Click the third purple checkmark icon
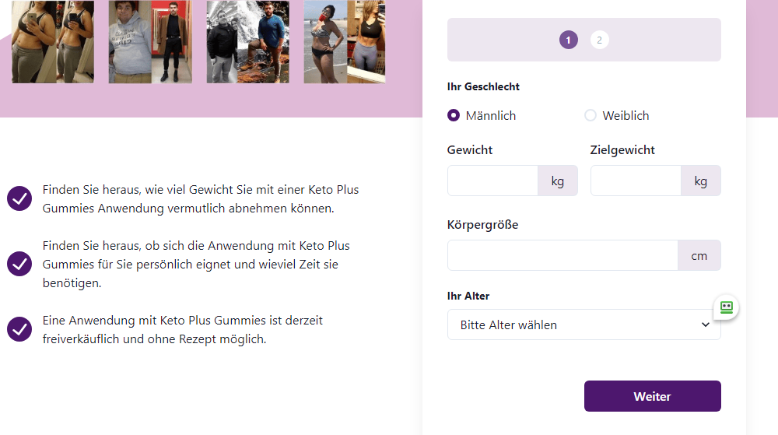This screenshot has width=778, height=435. coord(19,329)
